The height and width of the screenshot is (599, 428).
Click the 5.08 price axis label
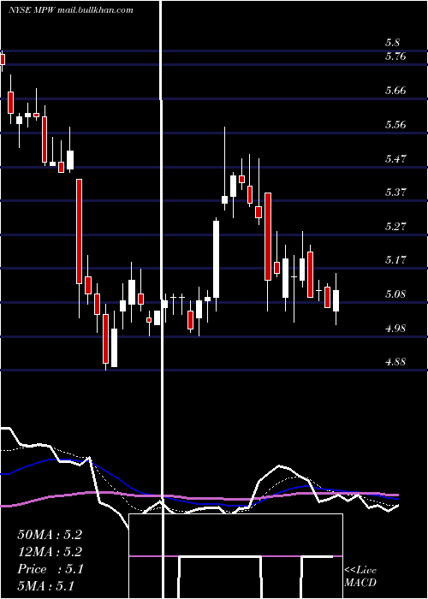395,294
